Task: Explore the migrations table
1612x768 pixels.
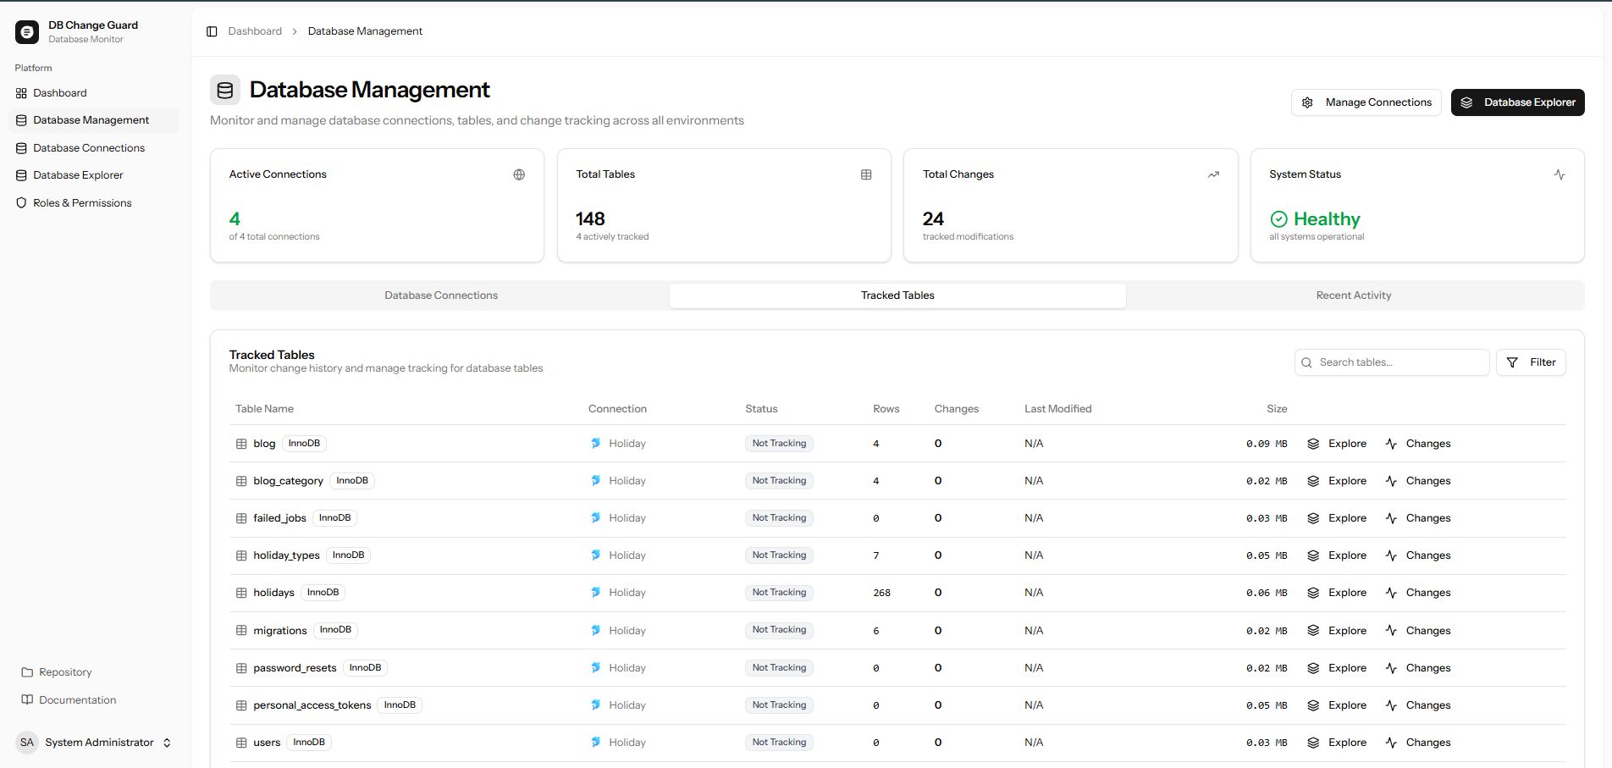Action: pos(1337,631)
